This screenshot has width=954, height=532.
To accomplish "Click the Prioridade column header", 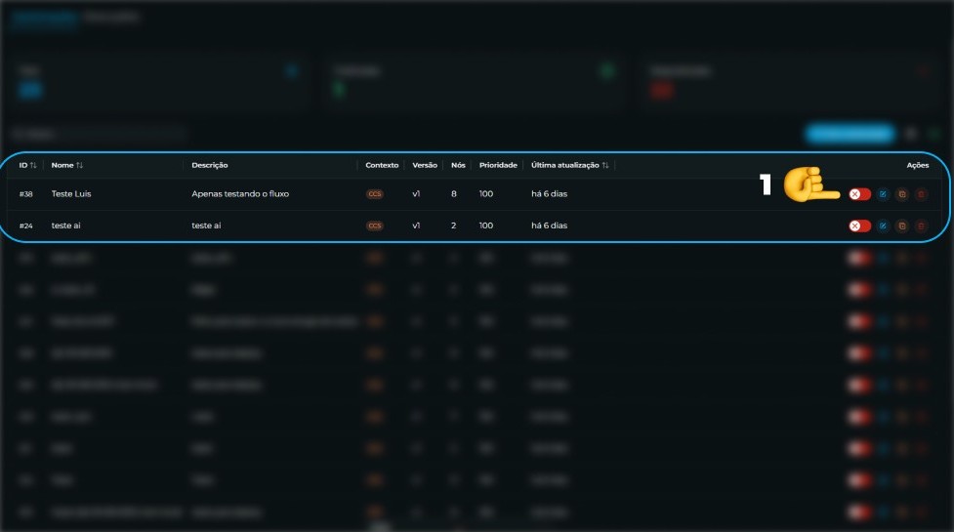I will point(498,165).
